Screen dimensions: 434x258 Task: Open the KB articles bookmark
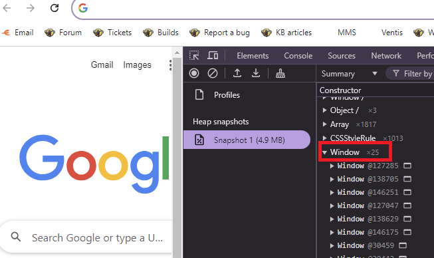pyautogui.click(x=286, y=33)
